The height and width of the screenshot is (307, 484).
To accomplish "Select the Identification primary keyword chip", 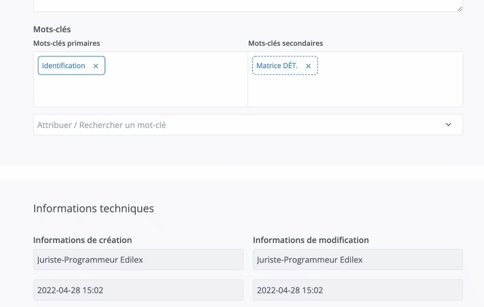I will 64,66.
